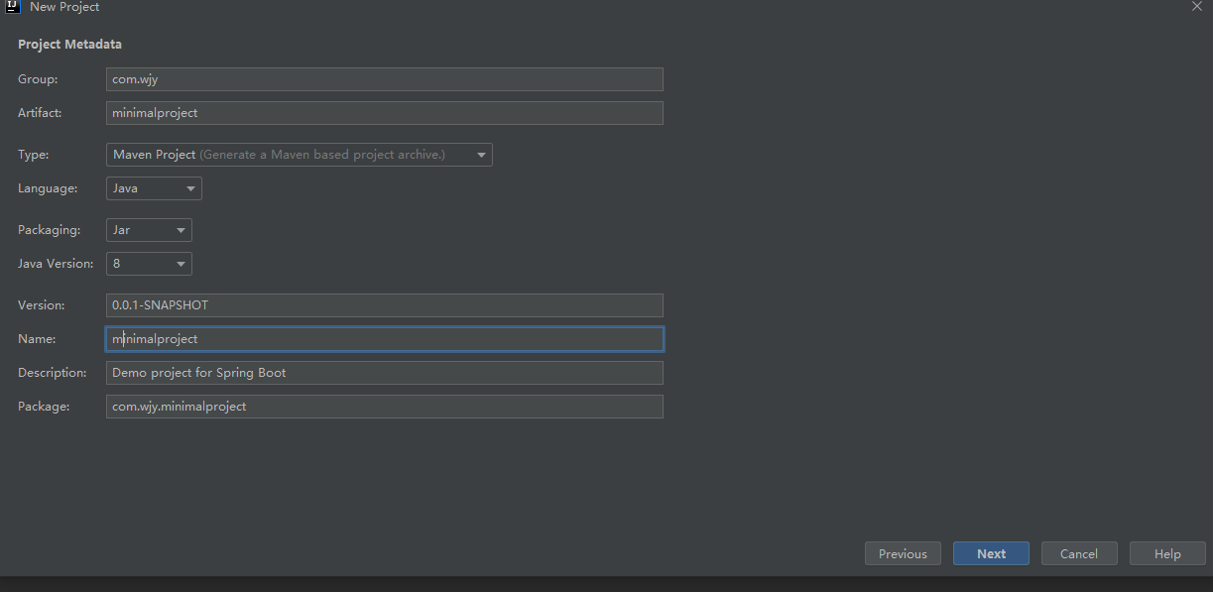Screen dimensions: 1213x592
Task: Click the Packaging dropdown arrow
Action: (181, 231)
